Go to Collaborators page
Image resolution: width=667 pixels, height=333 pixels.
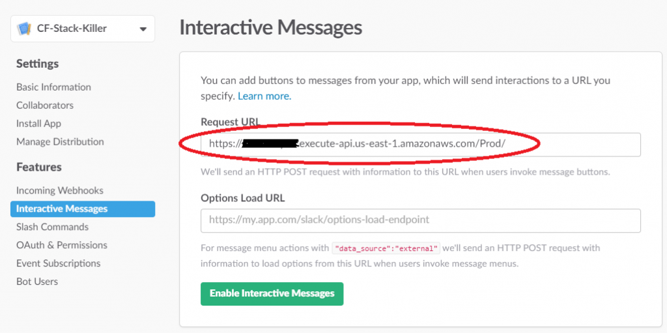(45, 105)
